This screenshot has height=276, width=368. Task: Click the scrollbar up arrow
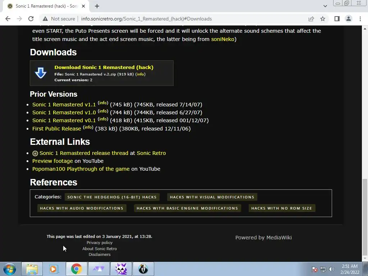coord(365,29)
